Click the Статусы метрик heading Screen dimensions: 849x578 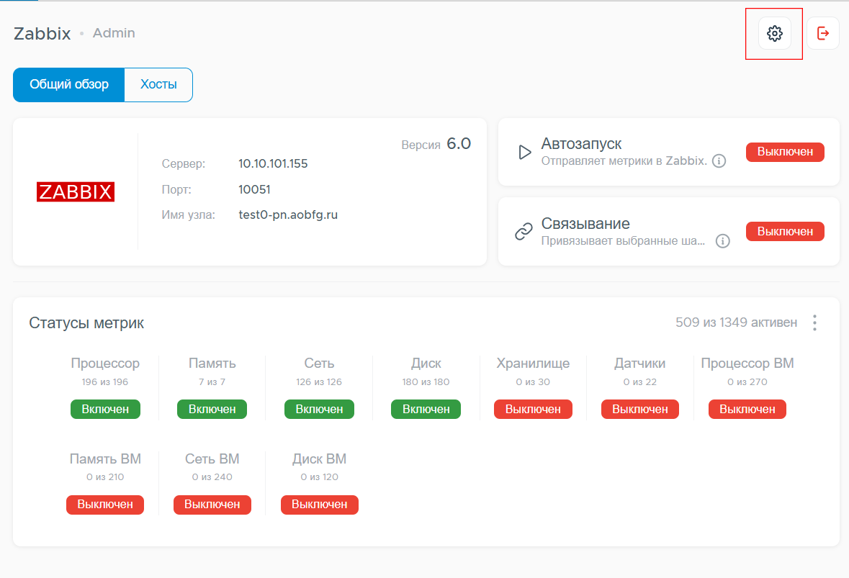click(86, 323)
